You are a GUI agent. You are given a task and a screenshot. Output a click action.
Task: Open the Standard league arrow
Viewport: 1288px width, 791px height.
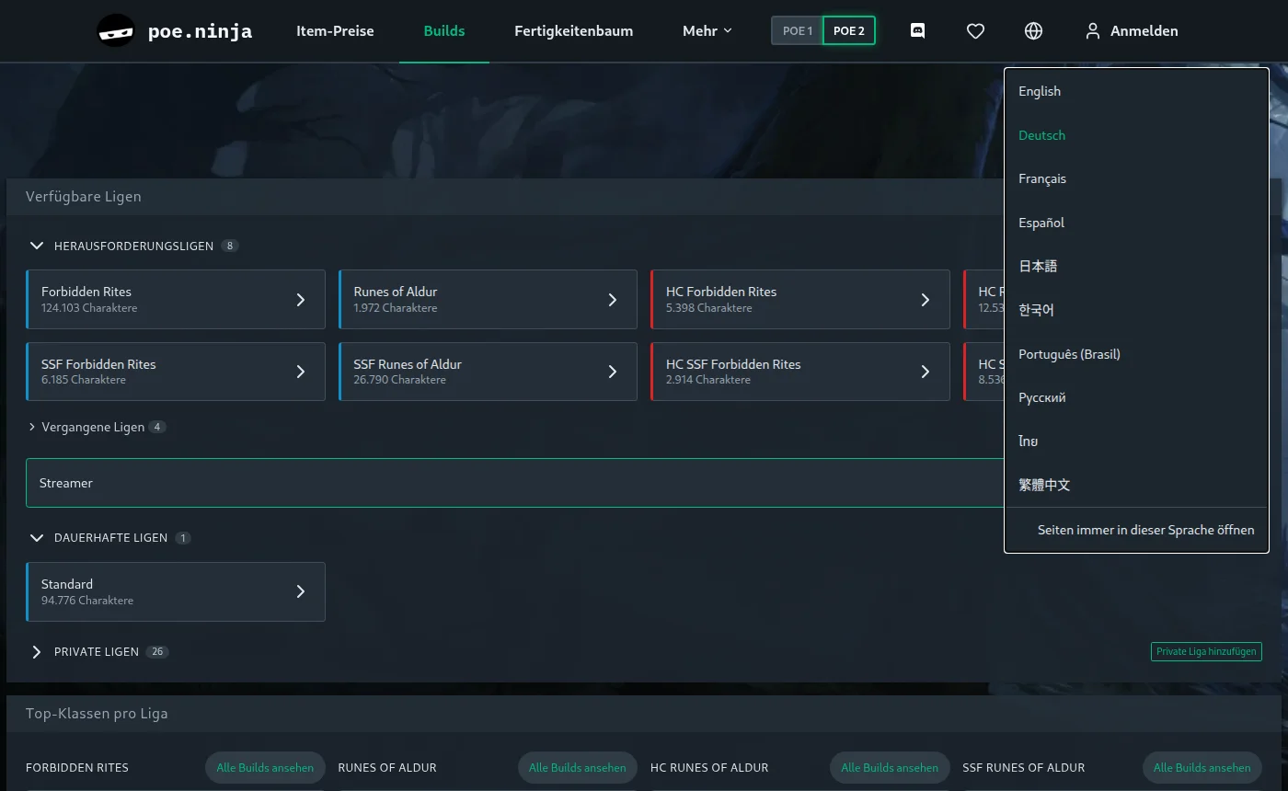(301, 591)
